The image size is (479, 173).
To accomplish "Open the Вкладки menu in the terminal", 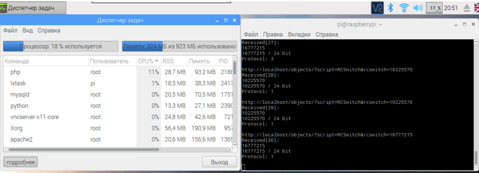I will [x=299, y=34].
